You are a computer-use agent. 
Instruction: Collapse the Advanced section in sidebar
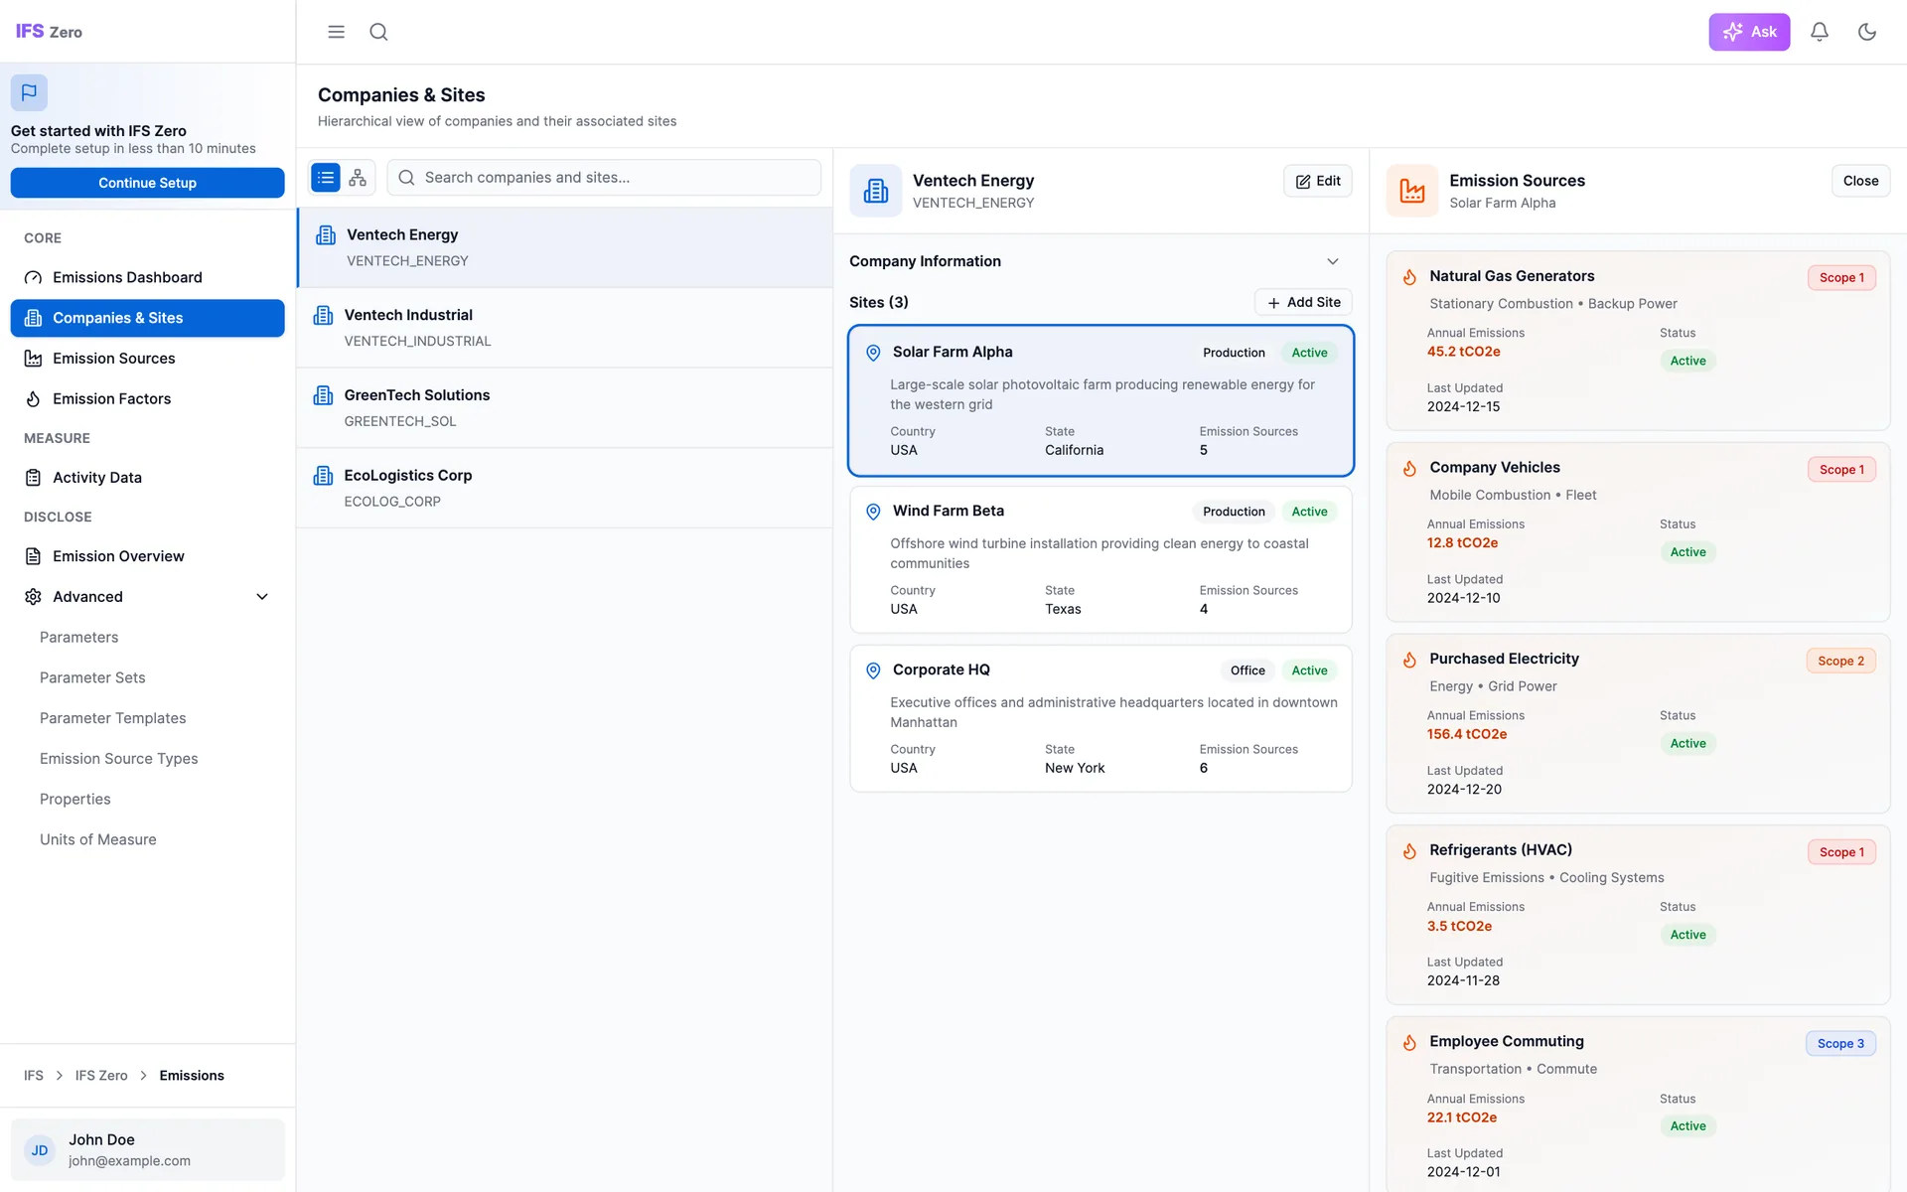point(262,596)
